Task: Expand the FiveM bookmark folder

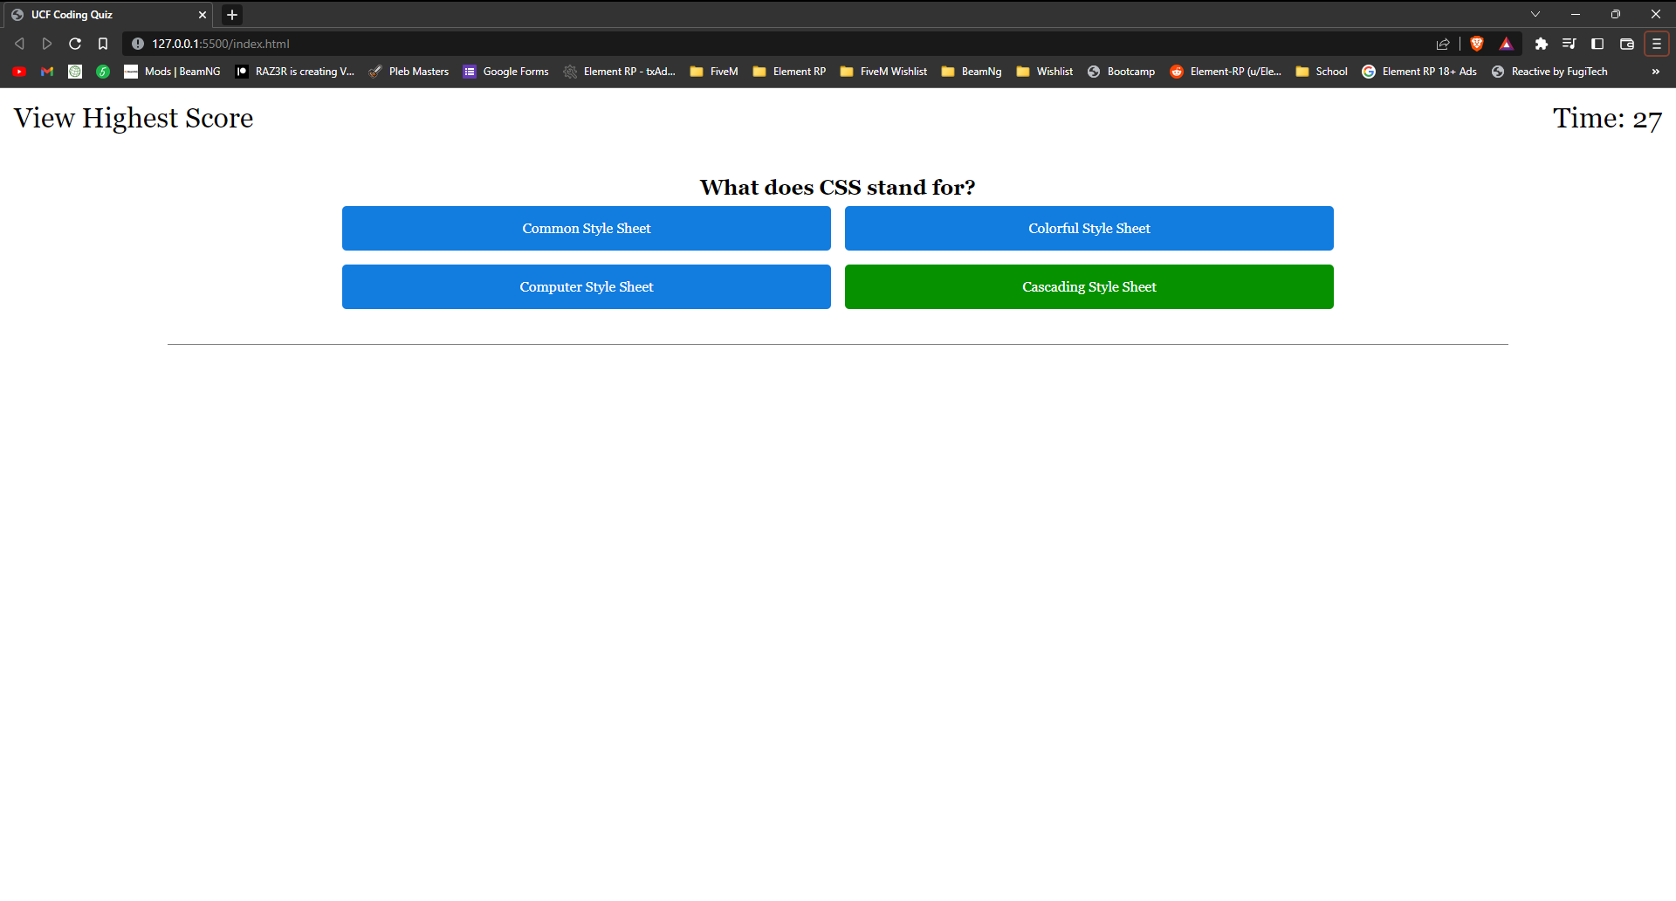Action: pos(714,72)
